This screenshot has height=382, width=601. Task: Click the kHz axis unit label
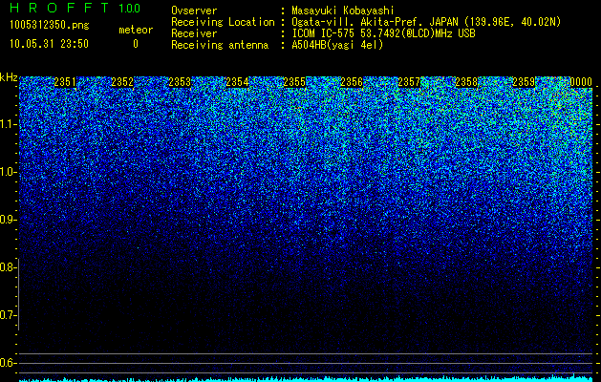pyautogui.click(x=9, y=77)
